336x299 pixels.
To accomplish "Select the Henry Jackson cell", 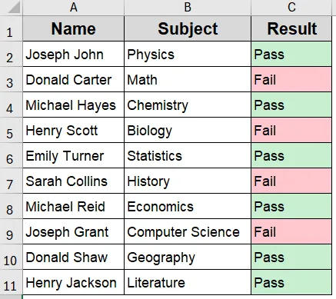I will coord(74,282).
